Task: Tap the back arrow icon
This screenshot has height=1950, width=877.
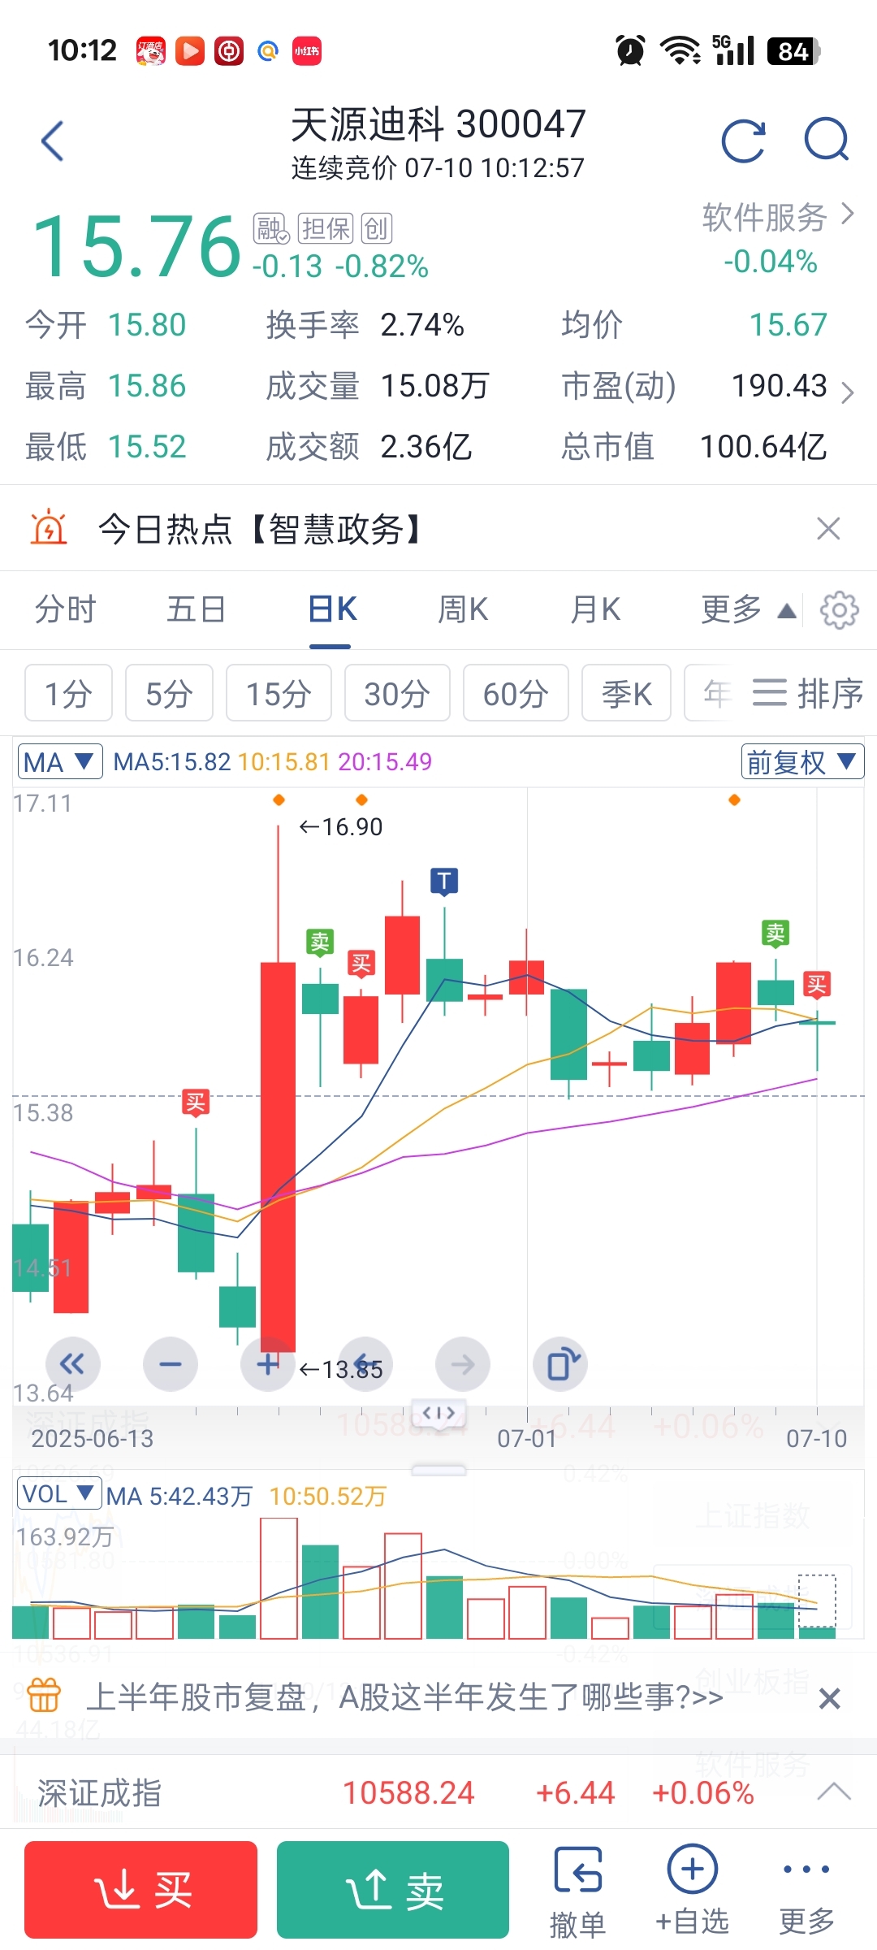Action: pos(53,141)
